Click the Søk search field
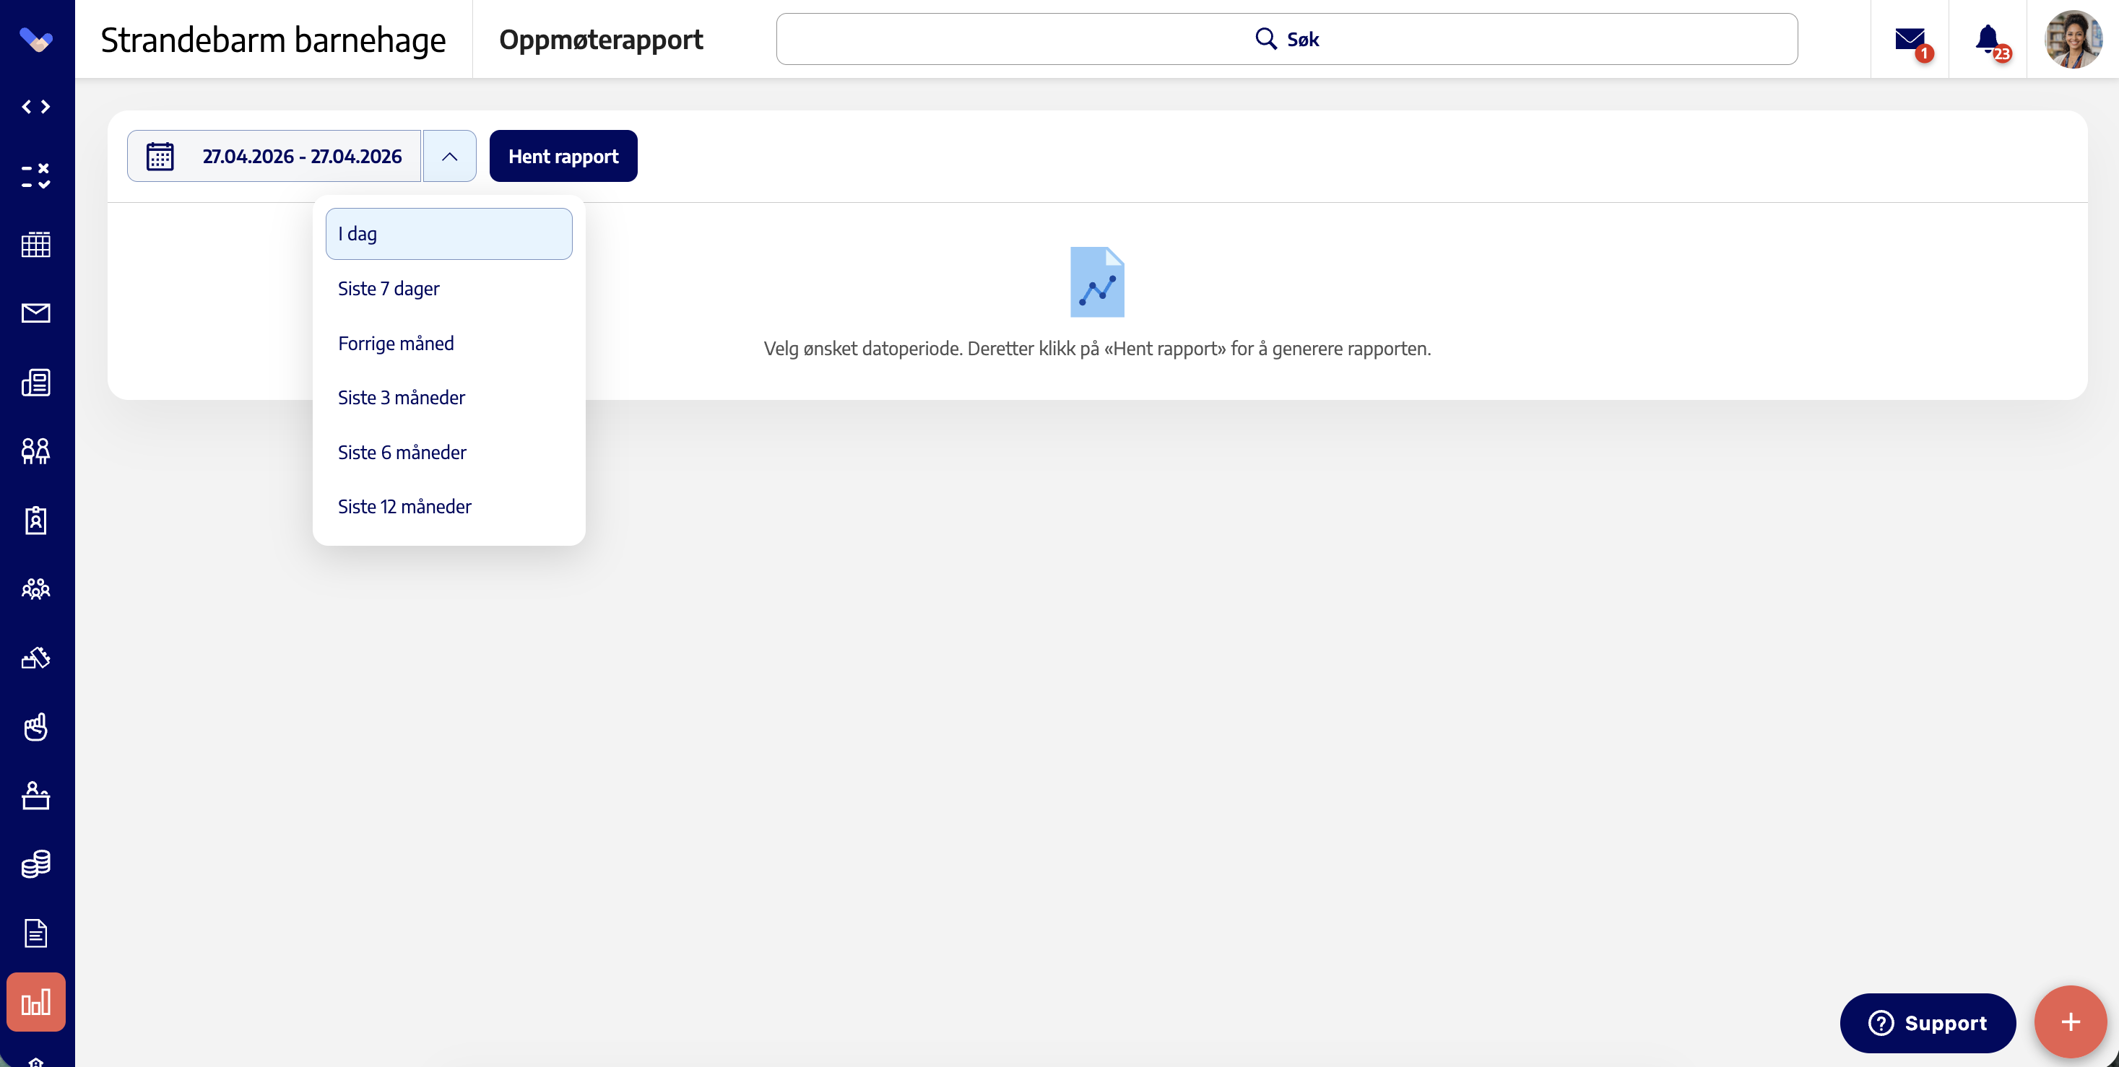Image resolution: width=2119 pixels, height=1067 pixels. 1286,39
